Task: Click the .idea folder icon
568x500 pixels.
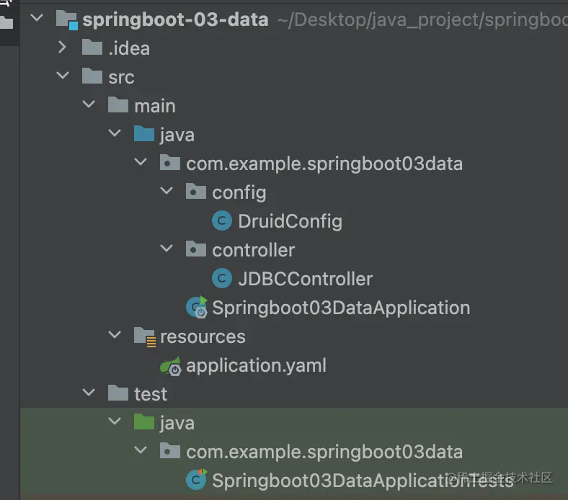Action: 92,47
